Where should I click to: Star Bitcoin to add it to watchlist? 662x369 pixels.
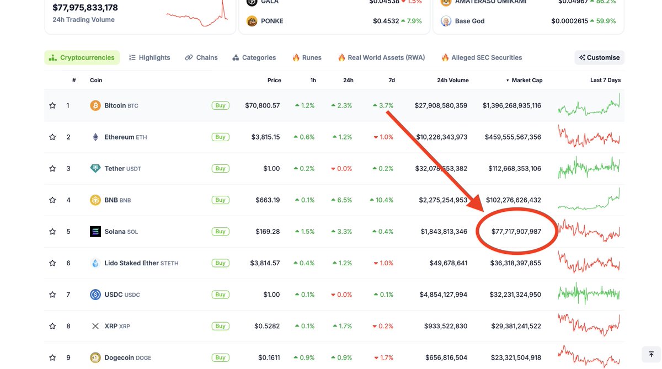[51, 105]
